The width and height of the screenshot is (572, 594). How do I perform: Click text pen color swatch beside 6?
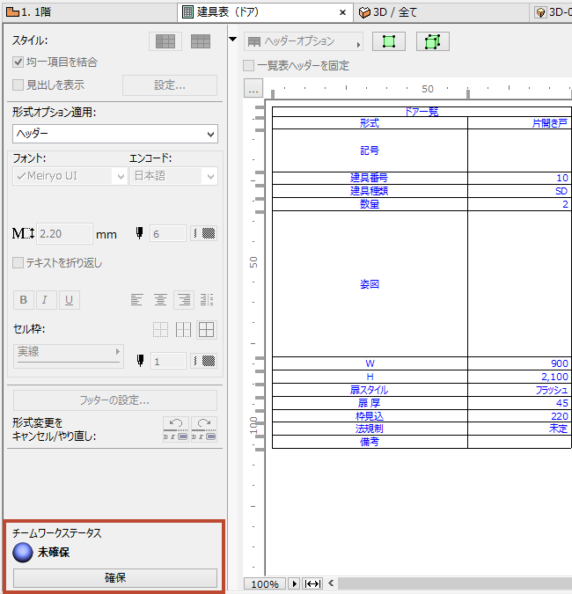pyautogui.click(x=204, y=233)
